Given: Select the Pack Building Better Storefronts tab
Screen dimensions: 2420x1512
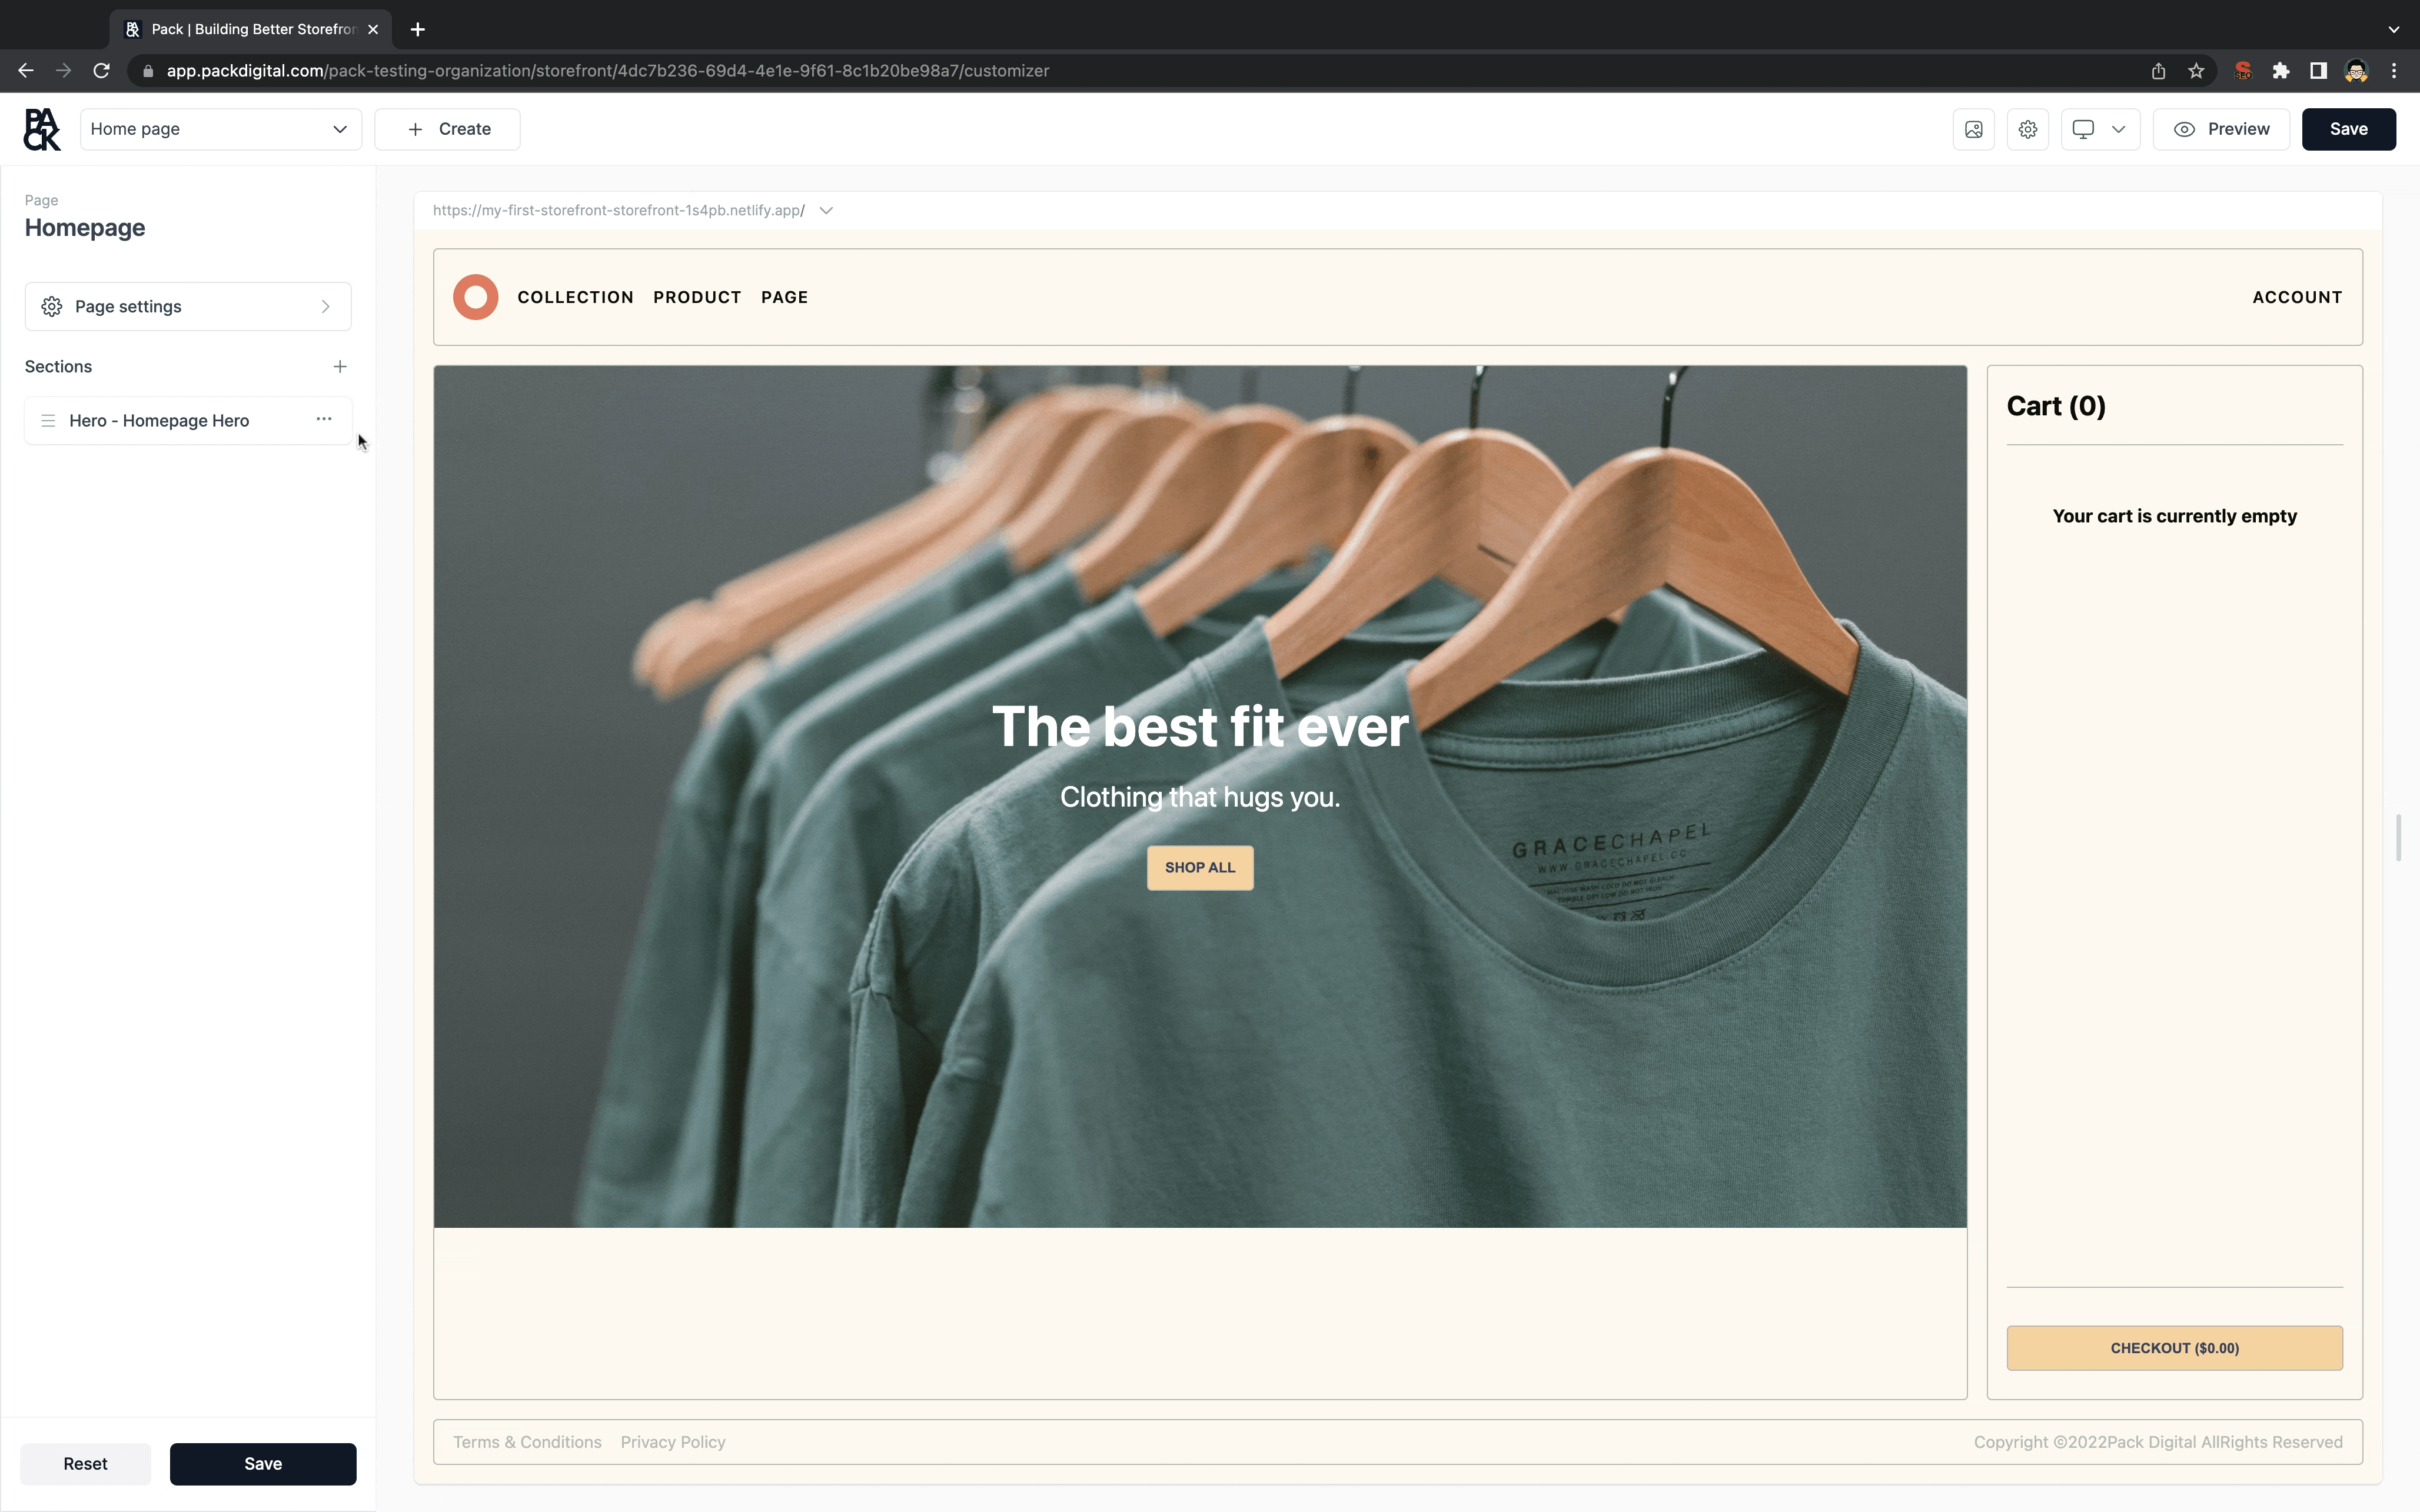Looking at the screenshot, I should coord(250,29).
